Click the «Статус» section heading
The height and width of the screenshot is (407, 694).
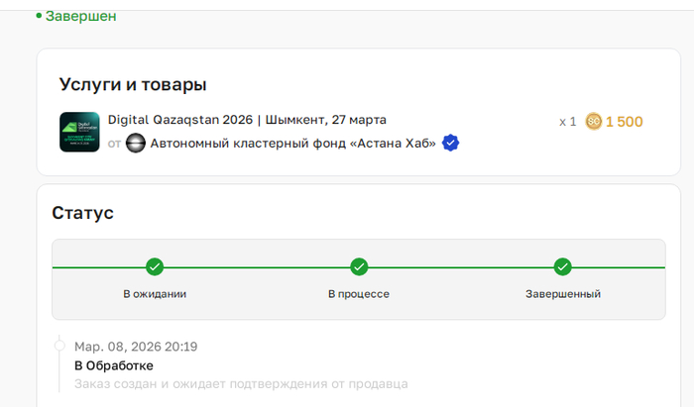click(82, 213)
